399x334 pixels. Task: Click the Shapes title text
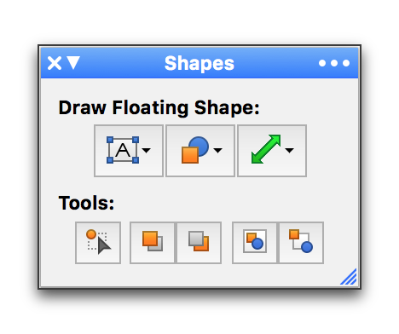point(199,63)
